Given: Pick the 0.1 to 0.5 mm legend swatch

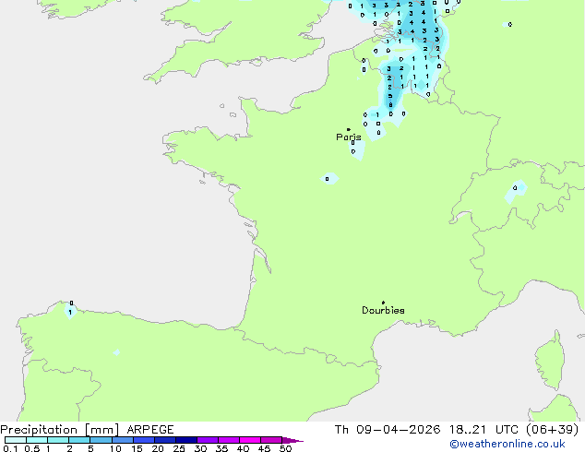Looking at the screenshot, I should [x=15, y=440].
